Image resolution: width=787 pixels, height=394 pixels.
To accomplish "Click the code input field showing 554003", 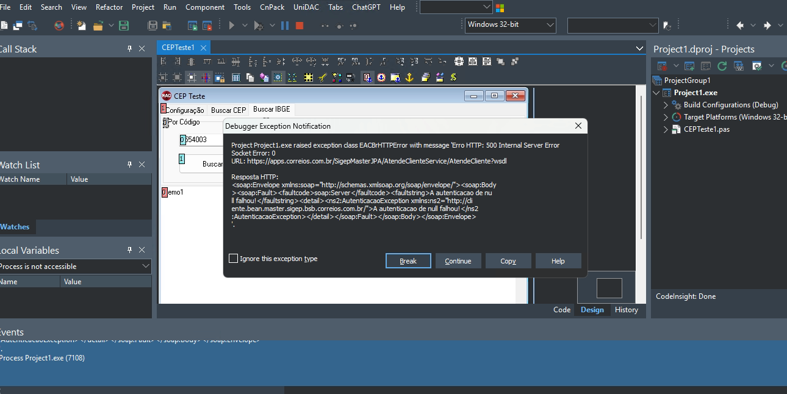I will click(x=203, y=140).
